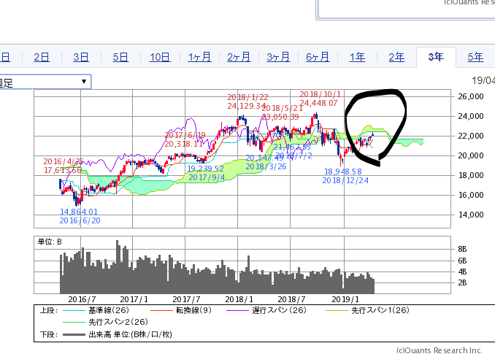
Task: Select the 3日 chart period tab
Action: point(81,57)
